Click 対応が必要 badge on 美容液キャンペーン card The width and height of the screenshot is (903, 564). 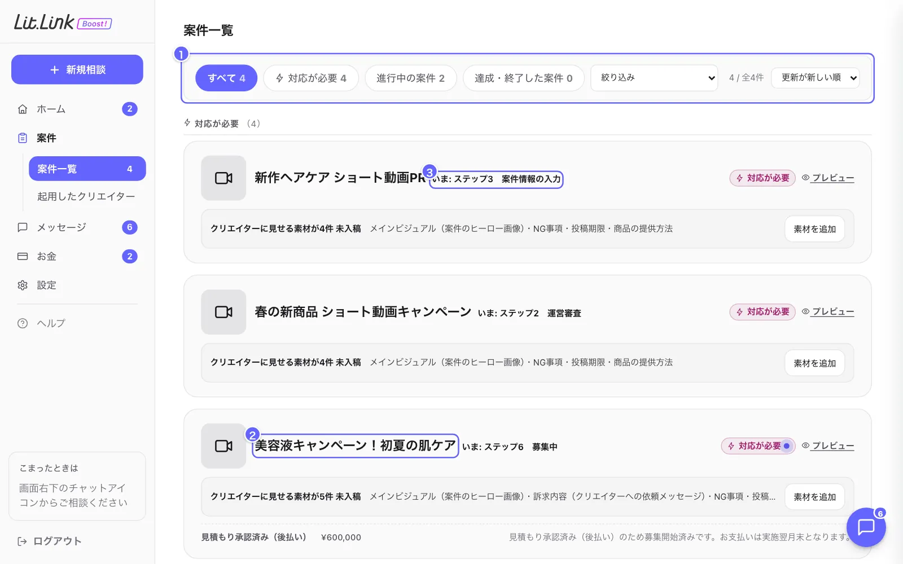758,446
